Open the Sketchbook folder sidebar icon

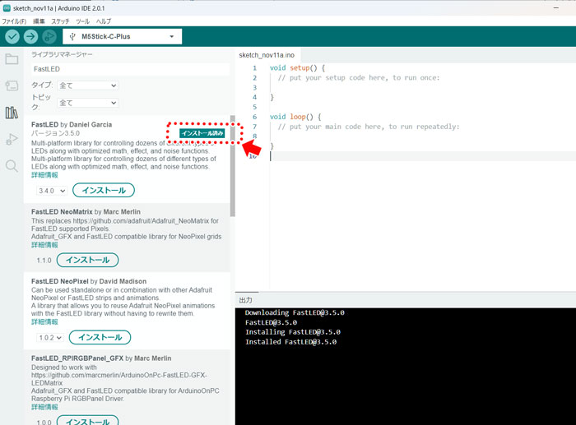coord(12,58)
